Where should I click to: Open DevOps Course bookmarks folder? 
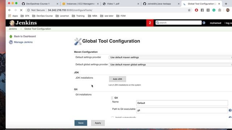tap(42, 16)
